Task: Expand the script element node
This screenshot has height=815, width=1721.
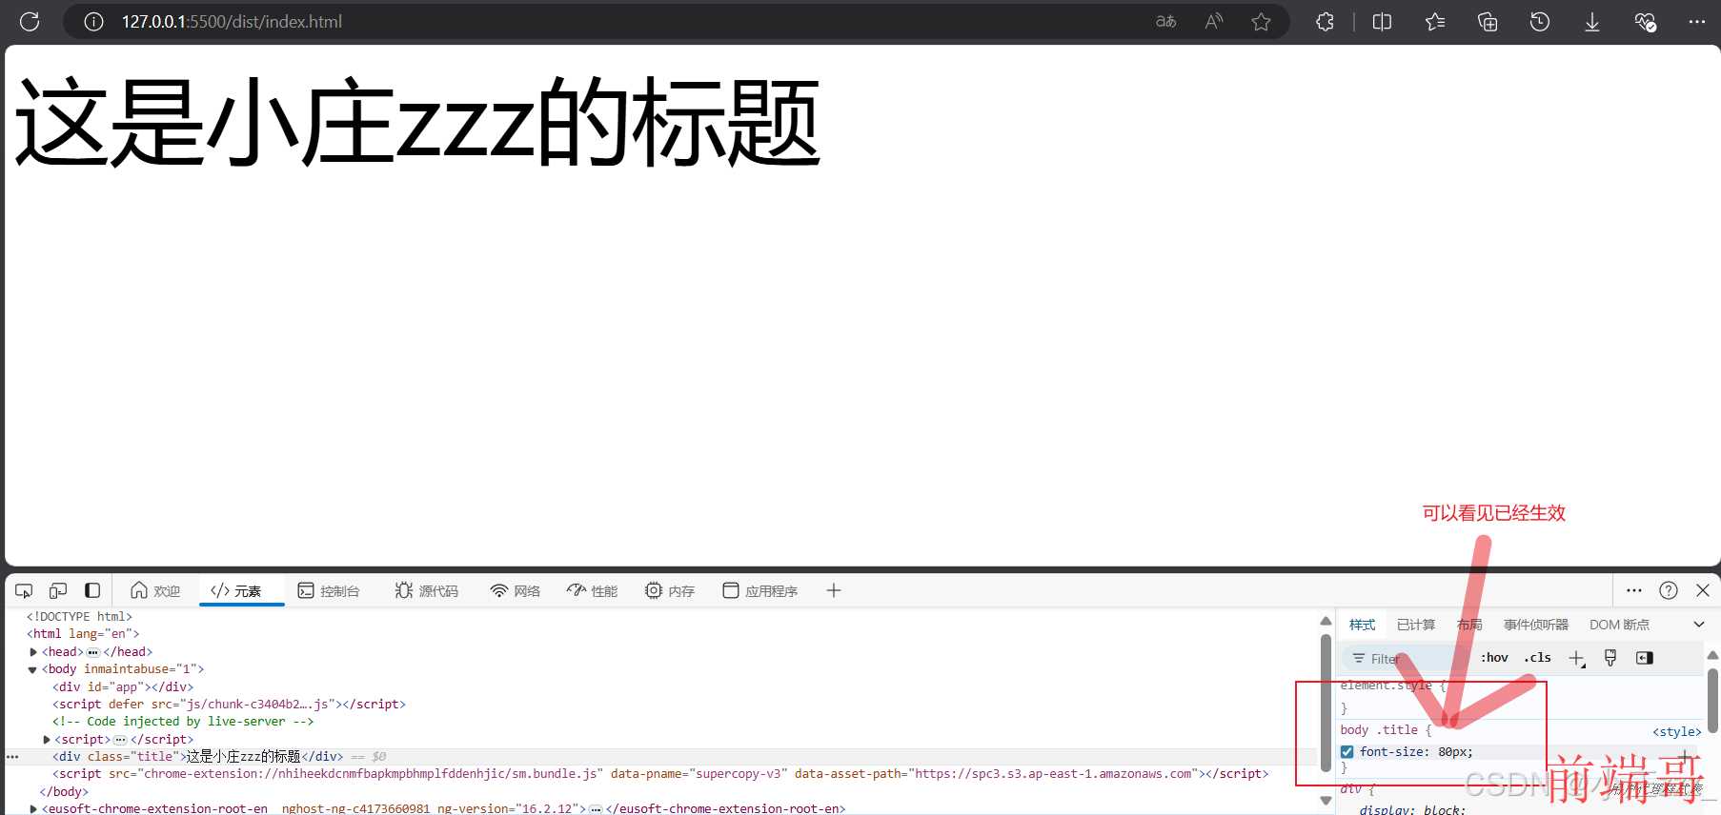Action: point(47,740)
